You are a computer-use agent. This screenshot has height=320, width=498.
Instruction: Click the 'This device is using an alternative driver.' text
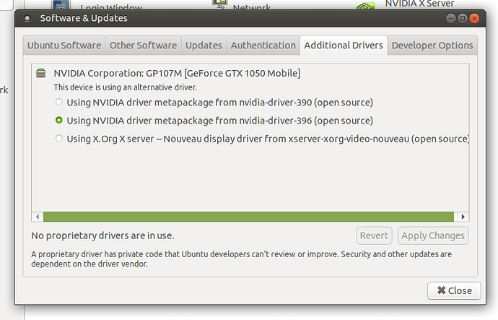125,87
